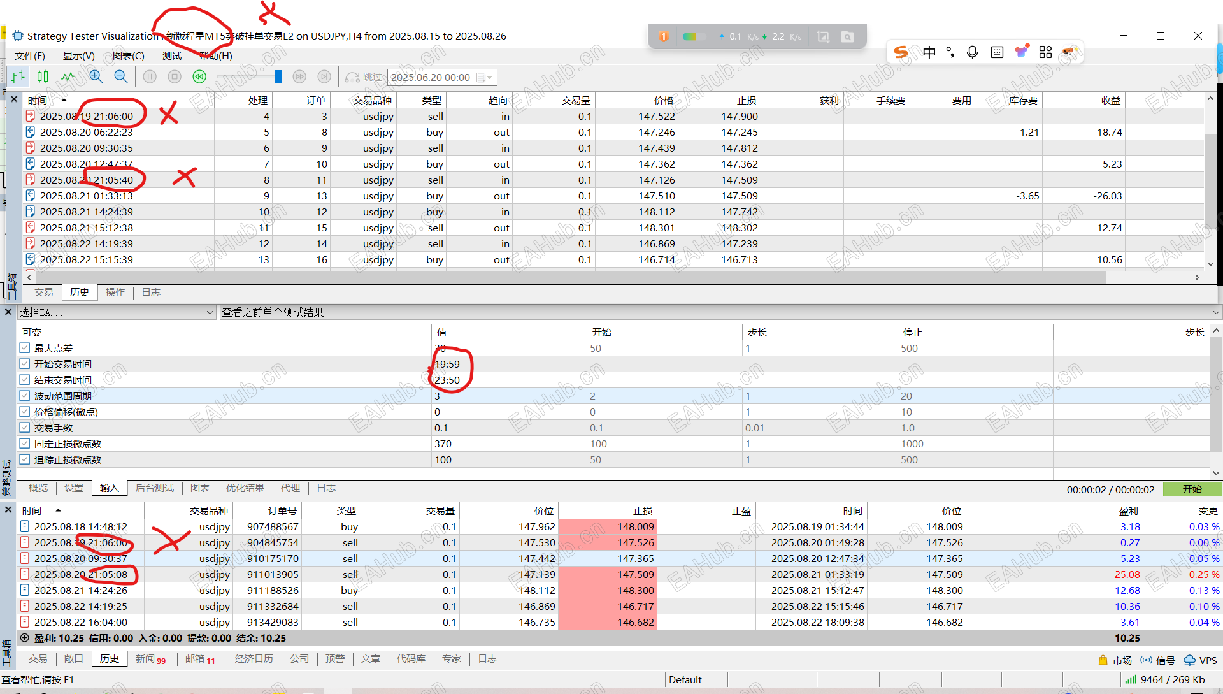
Task: Toggle the 最大点差 checkbox
Action: (25, 348)
